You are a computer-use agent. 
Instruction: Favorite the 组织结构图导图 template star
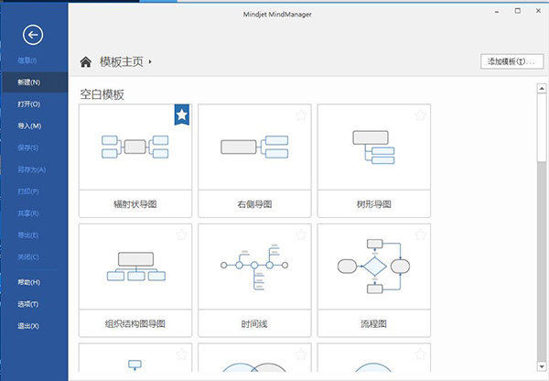pyautogui.click(x=182, y=234)
